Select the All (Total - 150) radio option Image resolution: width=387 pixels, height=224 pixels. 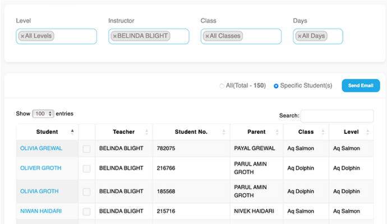(x=222, y=86)
